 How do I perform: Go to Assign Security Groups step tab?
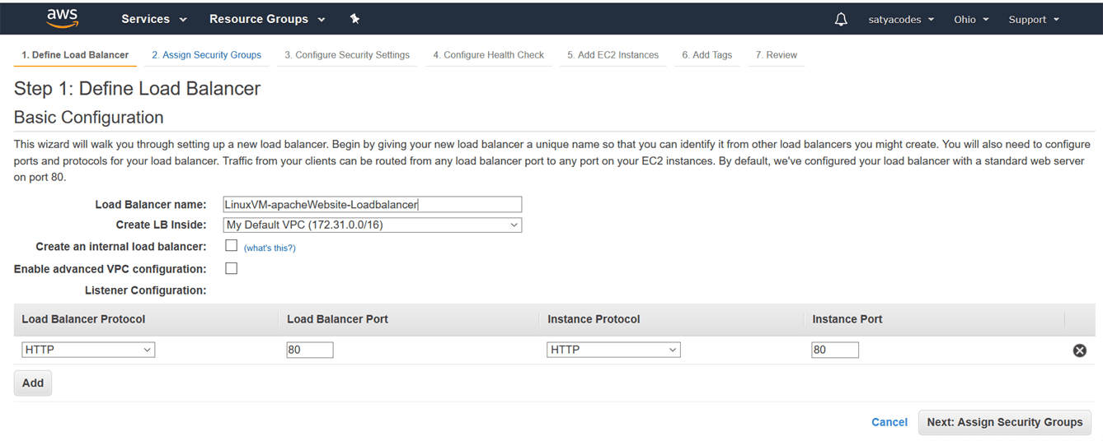[206, 55]
